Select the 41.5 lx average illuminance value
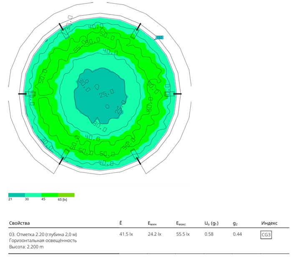This screenshot has width=297, height=261. tap(126, 235)
